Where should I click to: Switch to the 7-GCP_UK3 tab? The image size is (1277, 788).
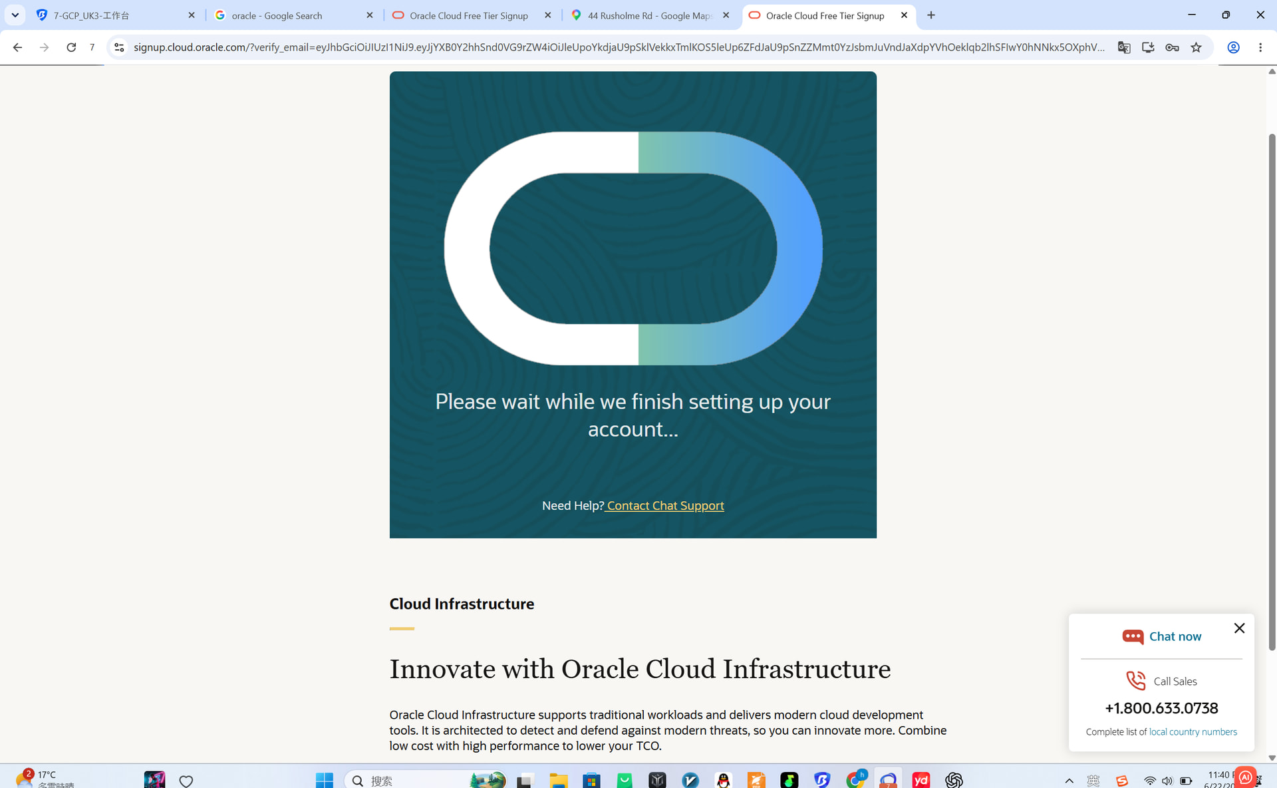tap(116, 15)
